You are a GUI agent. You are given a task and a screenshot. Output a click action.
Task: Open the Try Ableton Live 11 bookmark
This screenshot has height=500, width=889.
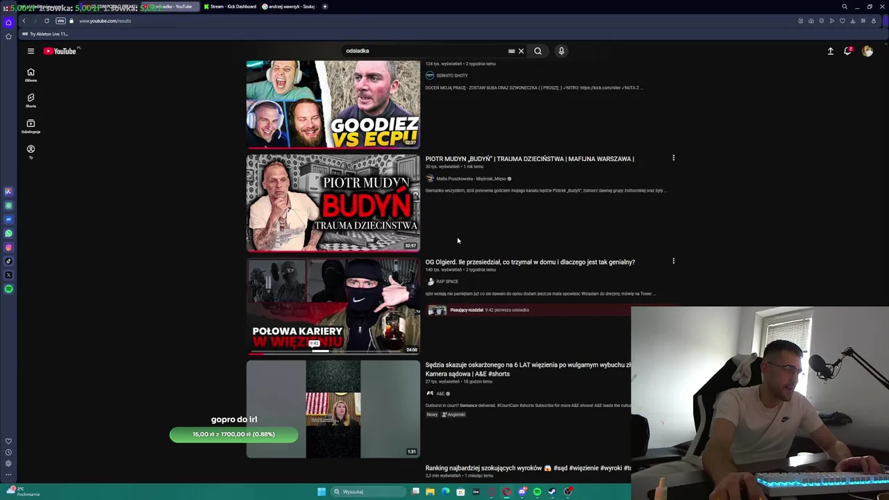45,34
